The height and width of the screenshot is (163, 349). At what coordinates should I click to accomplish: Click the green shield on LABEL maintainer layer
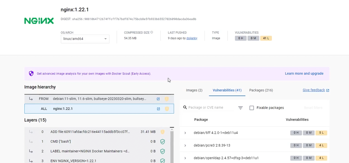(162, 151)
